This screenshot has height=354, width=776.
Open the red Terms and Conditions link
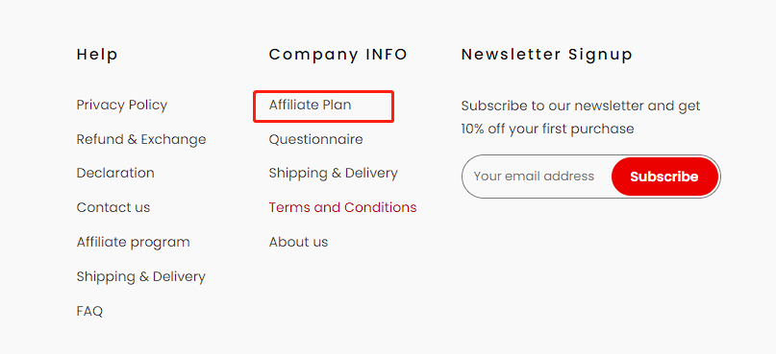[x=342, y=207]
